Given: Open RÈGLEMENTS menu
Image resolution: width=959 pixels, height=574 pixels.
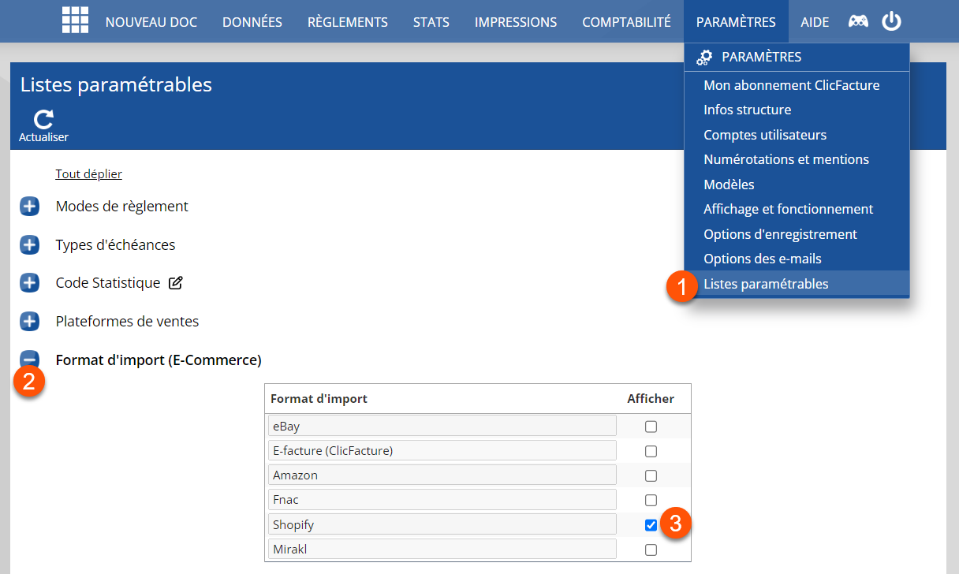Looking at the screenshot, I should (348, 22).
